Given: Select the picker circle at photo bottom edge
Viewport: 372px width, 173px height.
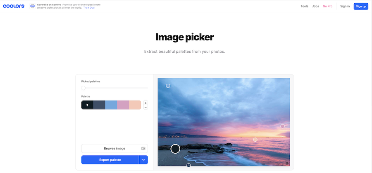Looking at the screenshot, I should [188, 165].
